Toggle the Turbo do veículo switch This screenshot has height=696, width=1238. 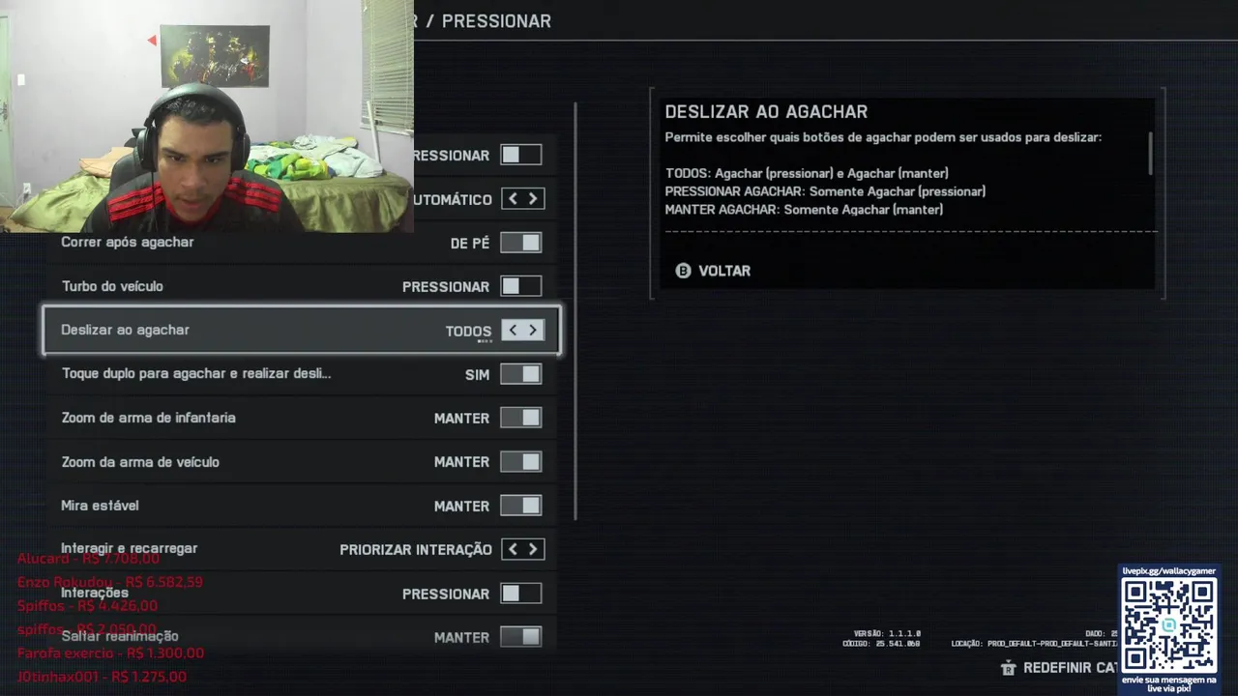(x=521, y=286)
